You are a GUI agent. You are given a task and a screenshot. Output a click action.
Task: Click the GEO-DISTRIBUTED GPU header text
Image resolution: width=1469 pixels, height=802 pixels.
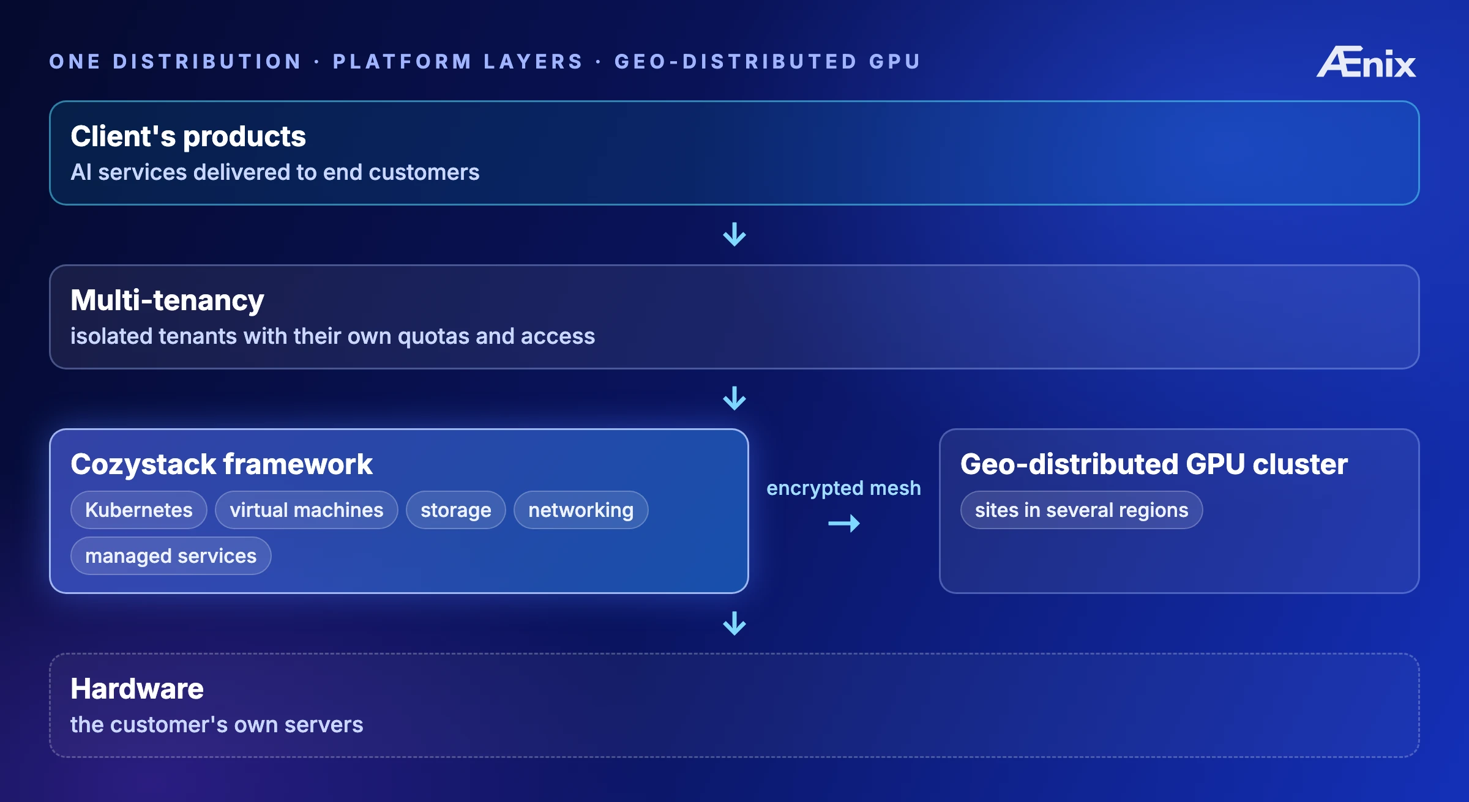click(x=768, y=61)
